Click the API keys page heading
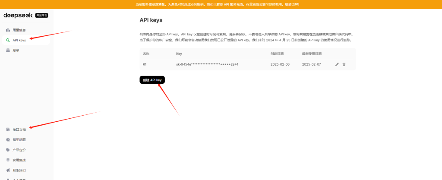 coord(151,20)
